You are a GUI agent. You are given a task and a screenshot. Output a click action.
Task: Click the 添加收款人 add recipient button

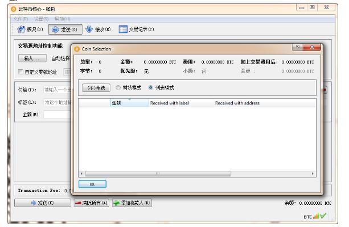132,203
